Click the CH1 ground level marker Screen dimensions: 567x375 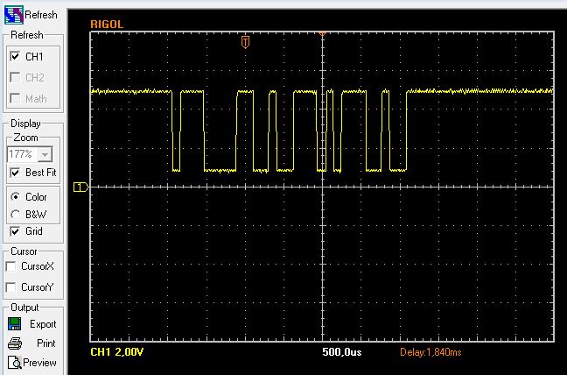(x=80, y=187)
